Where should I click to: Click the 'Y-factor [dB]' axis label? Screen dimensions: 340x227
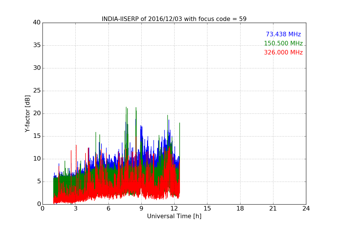[27, 113]
